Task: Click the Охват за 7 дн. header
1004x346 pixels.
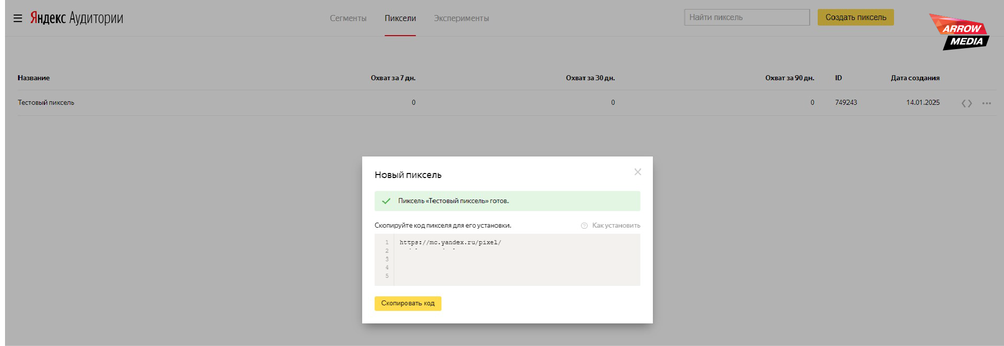Action: [x=393, y=78]
